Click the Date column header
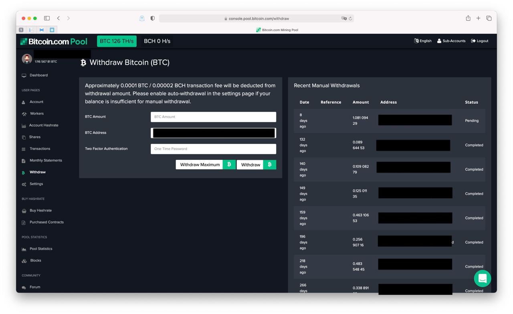 [304, 102]
